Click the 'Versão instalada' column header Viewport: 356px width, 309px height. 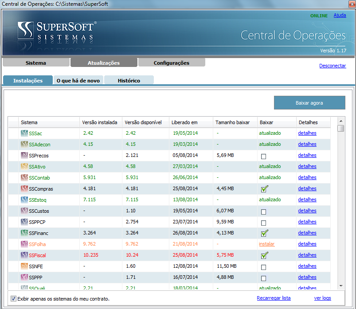tap(101, 122)
